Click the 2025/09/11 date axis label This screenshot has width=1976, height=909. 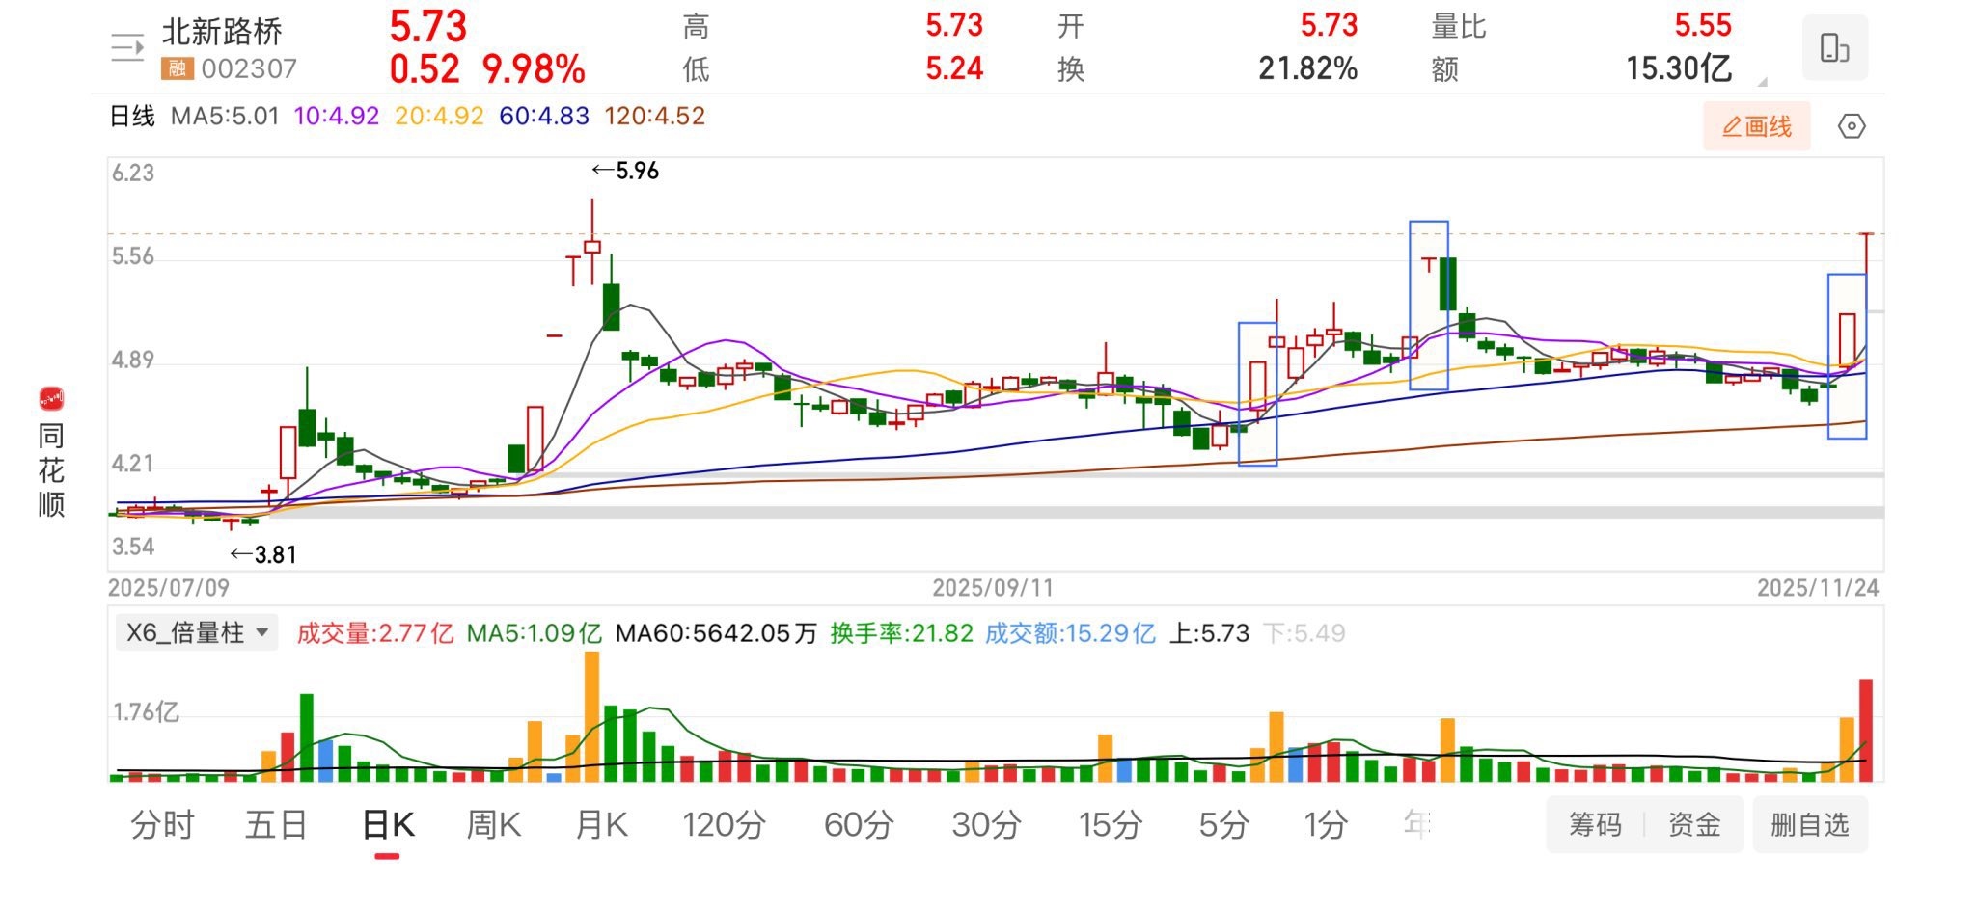993,588
